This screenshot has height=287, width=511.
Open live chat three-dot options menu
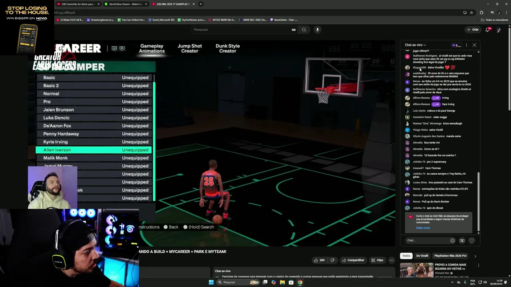tap(466, 45)
